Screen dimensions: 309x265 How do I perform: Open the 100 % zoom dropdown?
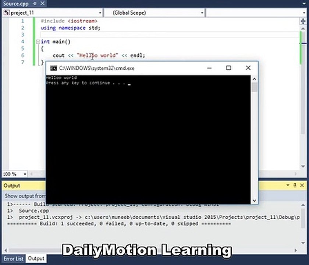(x=25, y=174)
